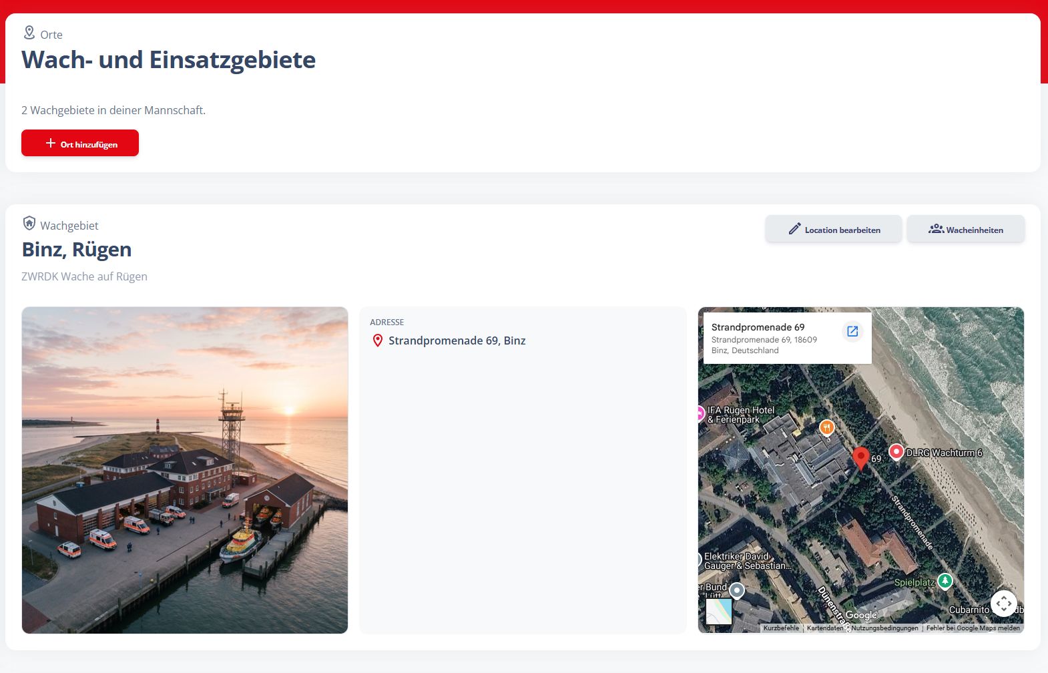Click the heading Binz, Rügen
1048x673 pixels.
(x=77, y=249)
